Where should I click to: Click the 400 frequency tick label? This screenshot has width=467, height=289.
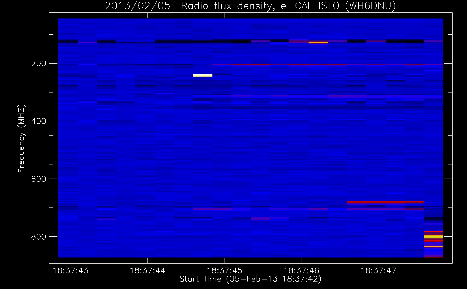39,121
